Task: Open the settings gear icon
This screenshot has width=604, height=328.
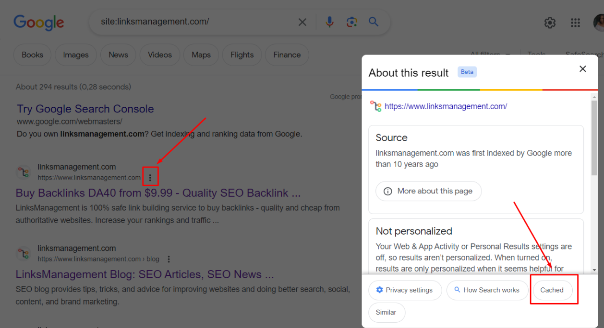Action: 550,23
